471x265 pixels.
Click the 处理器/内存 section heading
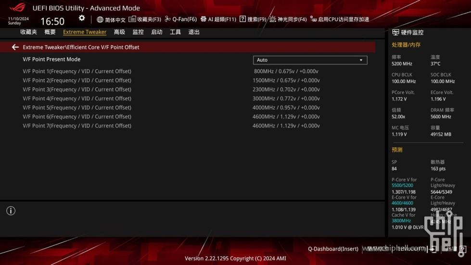(406, 45)
